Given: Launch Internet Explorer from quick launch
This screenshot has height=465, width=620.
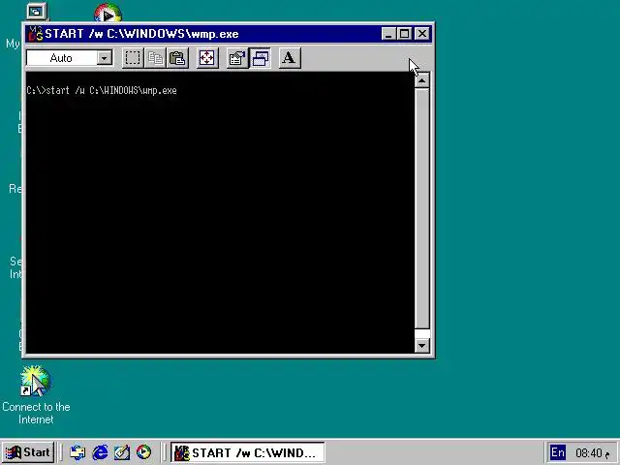Looking at the screenshot, I should click(100, 452).
